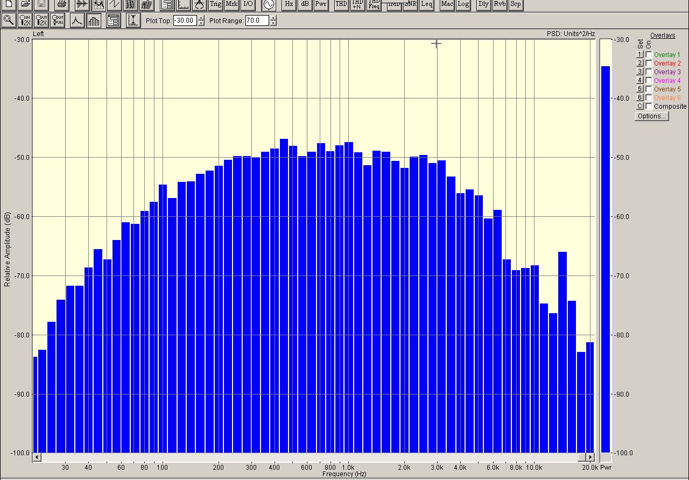Select the dB toolbar button
This screenshot has height=480, width=689.
tap(305, 4)
